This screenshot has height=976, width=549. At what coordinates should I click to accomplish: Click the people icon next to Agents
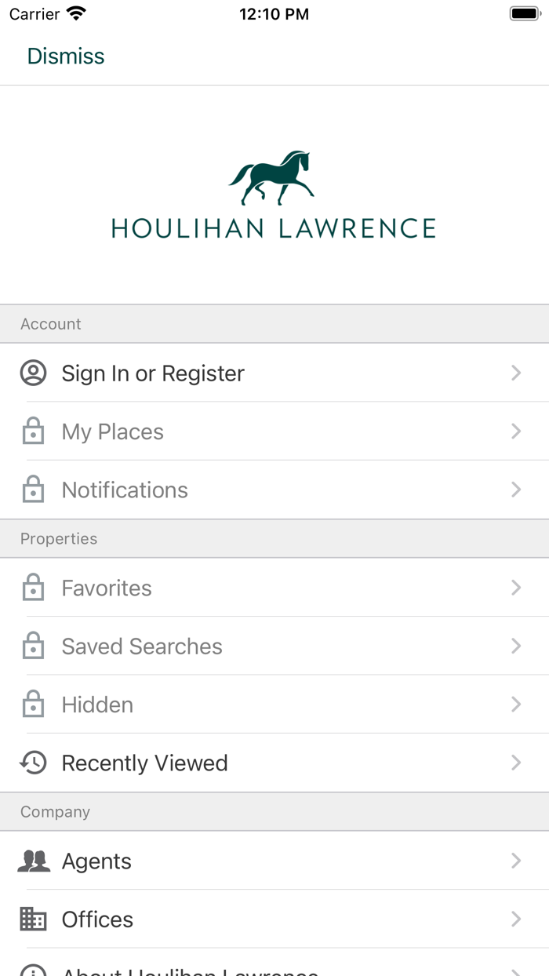click(x=33, y=860)
